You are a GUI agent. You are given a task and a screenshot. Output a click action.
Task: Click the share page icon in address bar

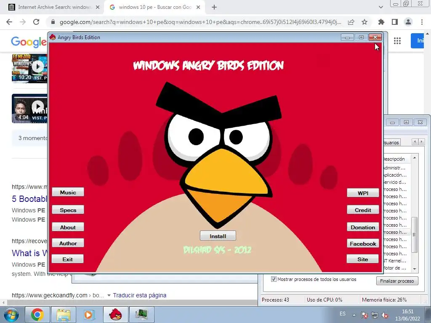(351, 22)
